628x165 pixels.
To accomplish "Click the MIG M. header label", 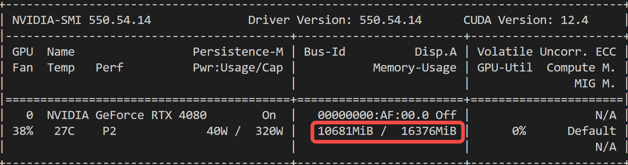I will coord(595,84).
